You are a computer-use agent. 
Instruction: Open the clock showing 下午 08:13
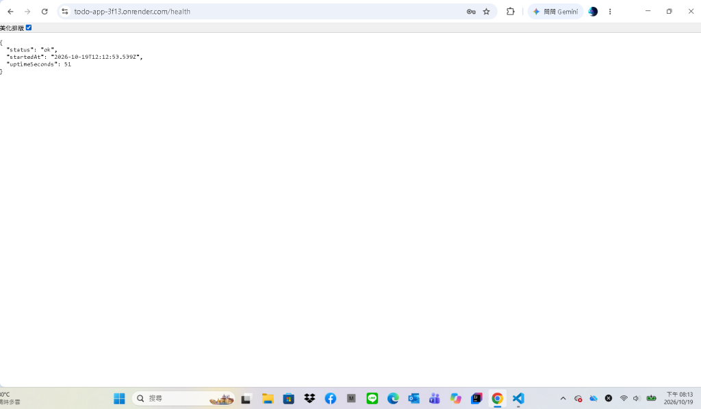(x=678, y=398)
